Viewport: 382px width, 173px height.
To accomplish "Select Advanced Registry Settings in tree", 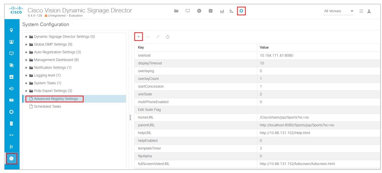I will coord(56,99).
